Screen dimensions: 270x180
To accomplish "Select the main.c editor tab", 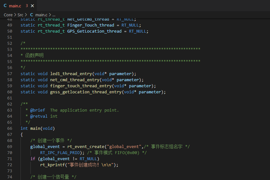I will tap(18, 6).
